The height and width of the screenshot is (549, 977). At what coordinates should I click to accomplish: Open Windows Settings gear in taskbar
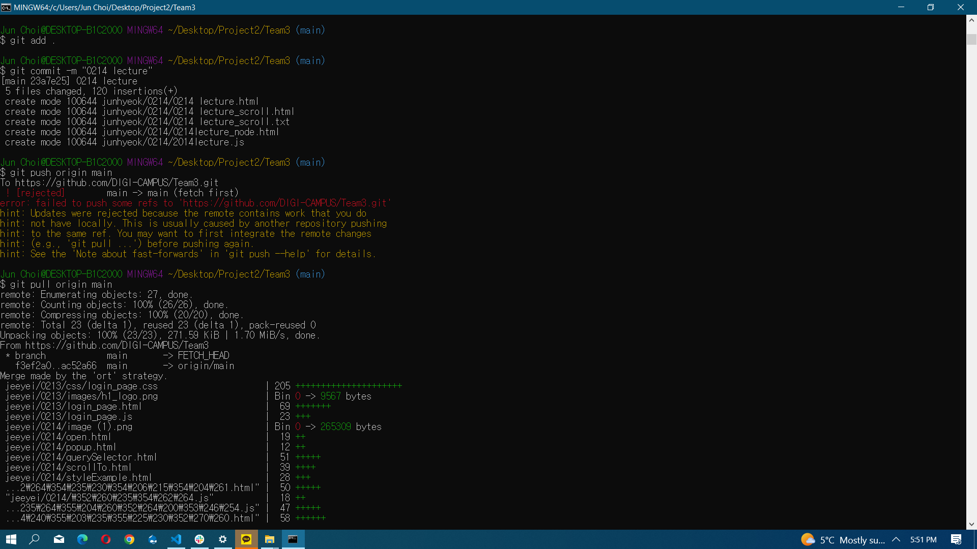point(223,539)
